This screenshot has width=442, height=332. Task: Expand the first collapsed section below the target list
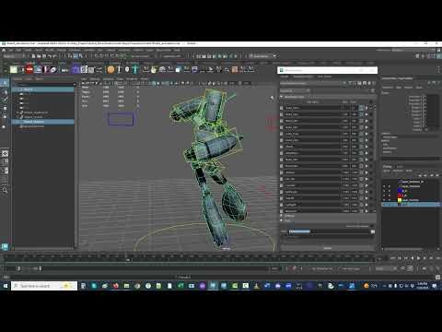(x=281, y=216)
